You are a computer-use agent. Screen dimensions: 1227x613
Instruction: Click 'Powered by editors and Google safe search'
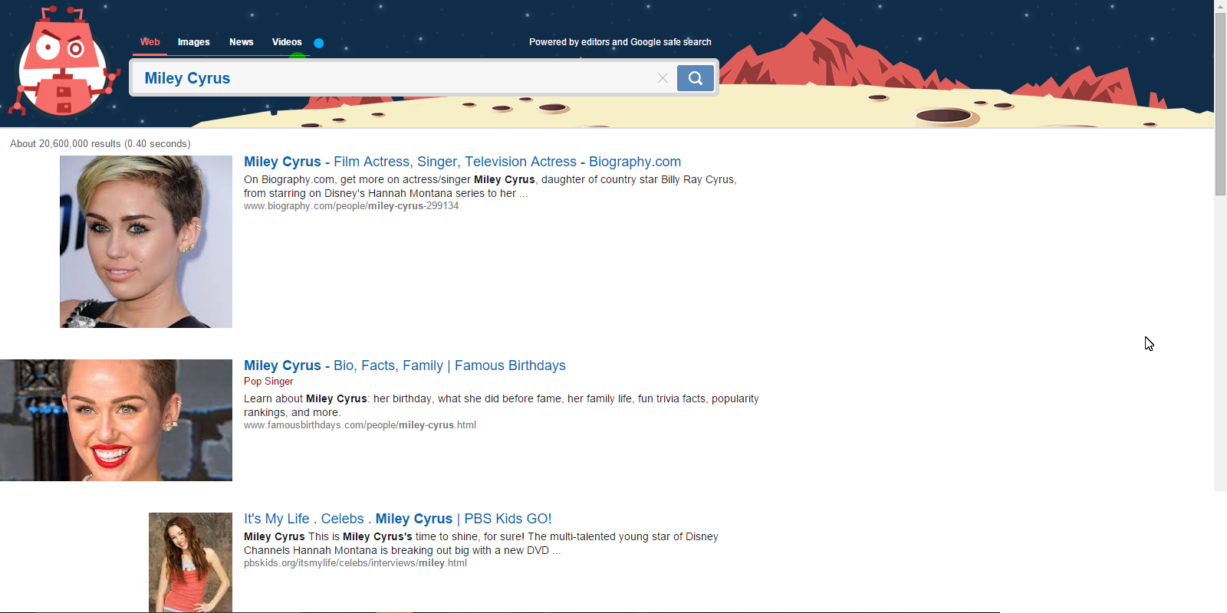[x=620, y=42]
